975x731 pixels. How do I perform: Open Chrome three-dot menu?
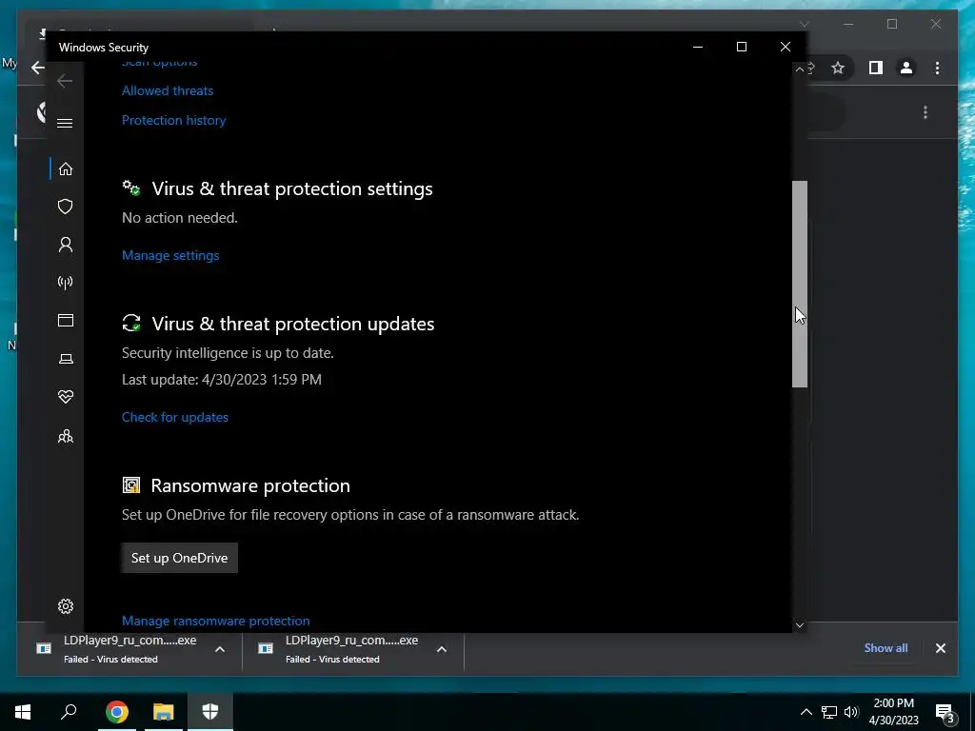937,68
